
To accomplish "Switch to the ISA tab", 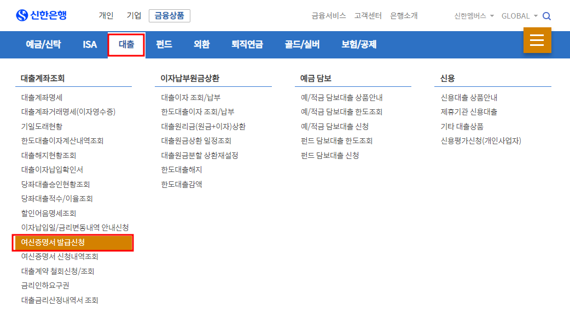I will [x=90, y=44].
